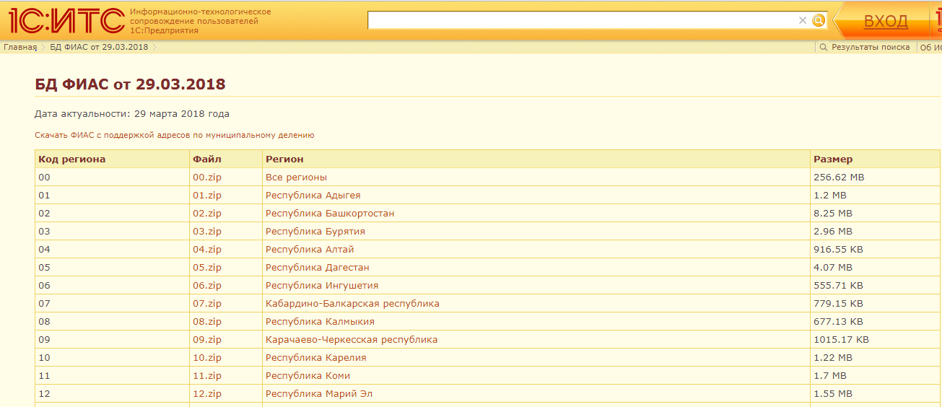Download file 05.zip for Дагестан
The image size is (942, 407).
(x=207, y=267)
